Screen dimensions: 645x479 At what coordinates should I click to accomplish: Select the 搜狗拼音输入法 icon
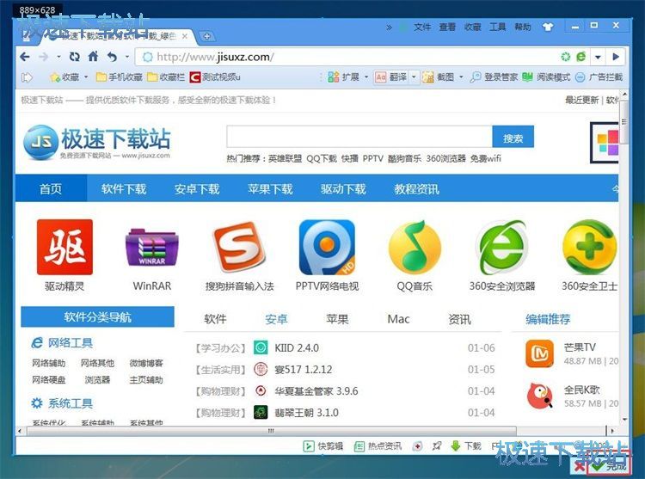click(239, 248)
